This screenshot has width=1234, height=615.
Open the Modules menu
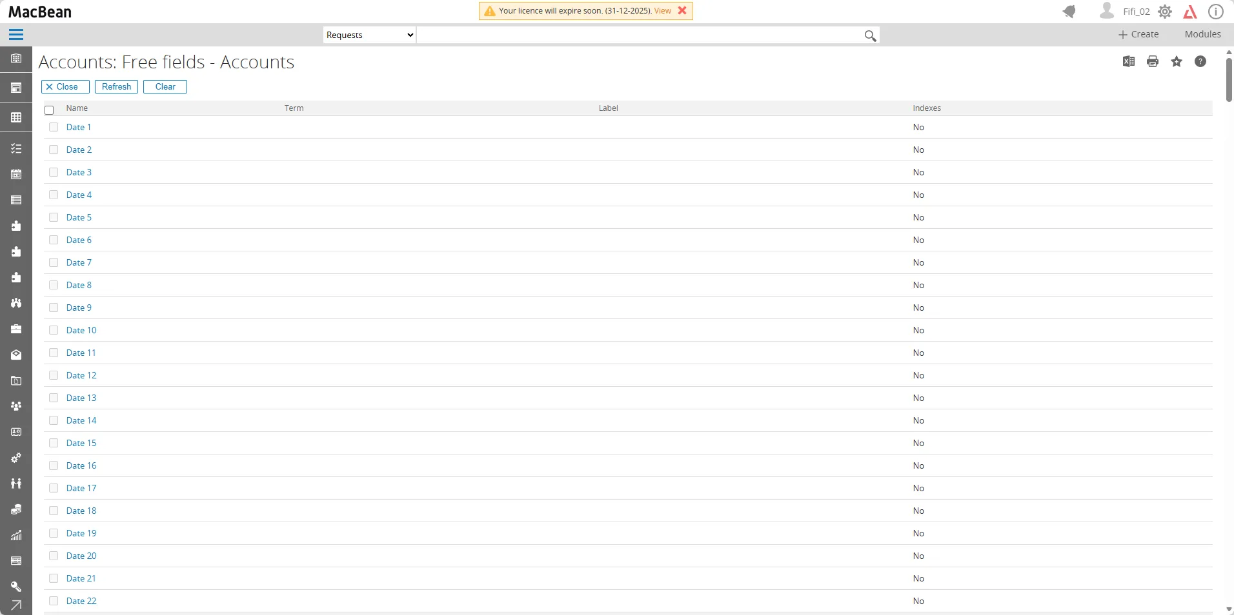(1202, 35)
